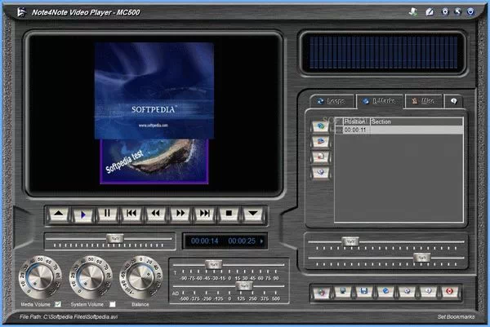Switch to the Loops tab
The image size is (490, 327).
pos(333,101)
